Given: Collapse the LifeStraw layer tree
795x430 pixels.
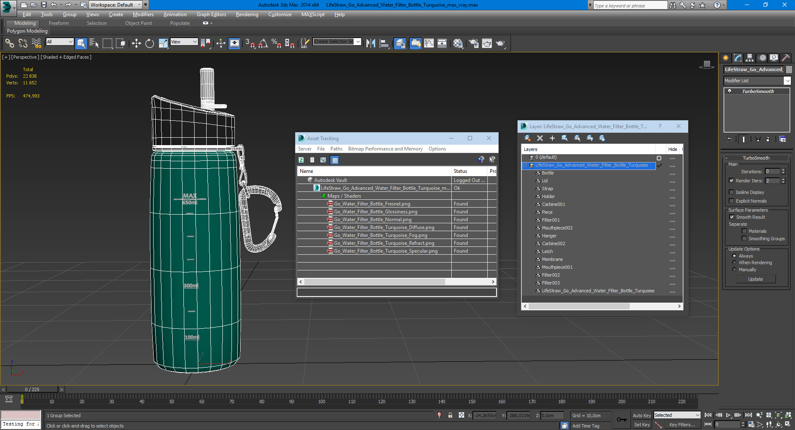Looking at the screenshot, I should tap(525, 165).
